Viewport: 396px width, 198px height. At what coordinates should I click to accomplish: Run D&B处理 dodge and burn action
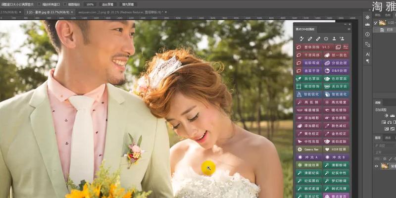[x=336, y=71]
